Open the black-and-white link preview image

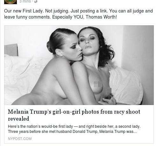[79, 65]
